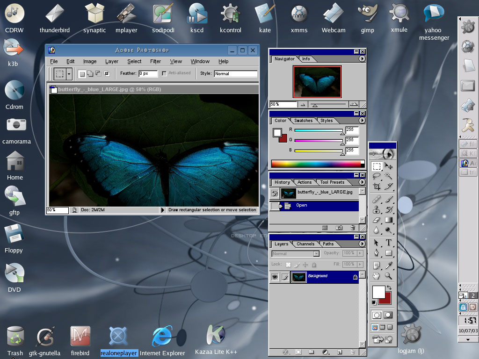Select the Lasso tool
The image size is (479, 359).
[x=377, y=176]
